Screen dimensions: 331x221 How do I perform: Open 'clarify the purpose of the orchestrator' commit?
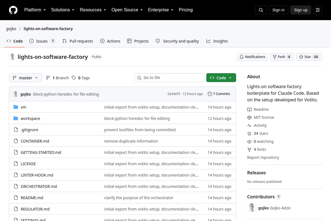point(139,198)
